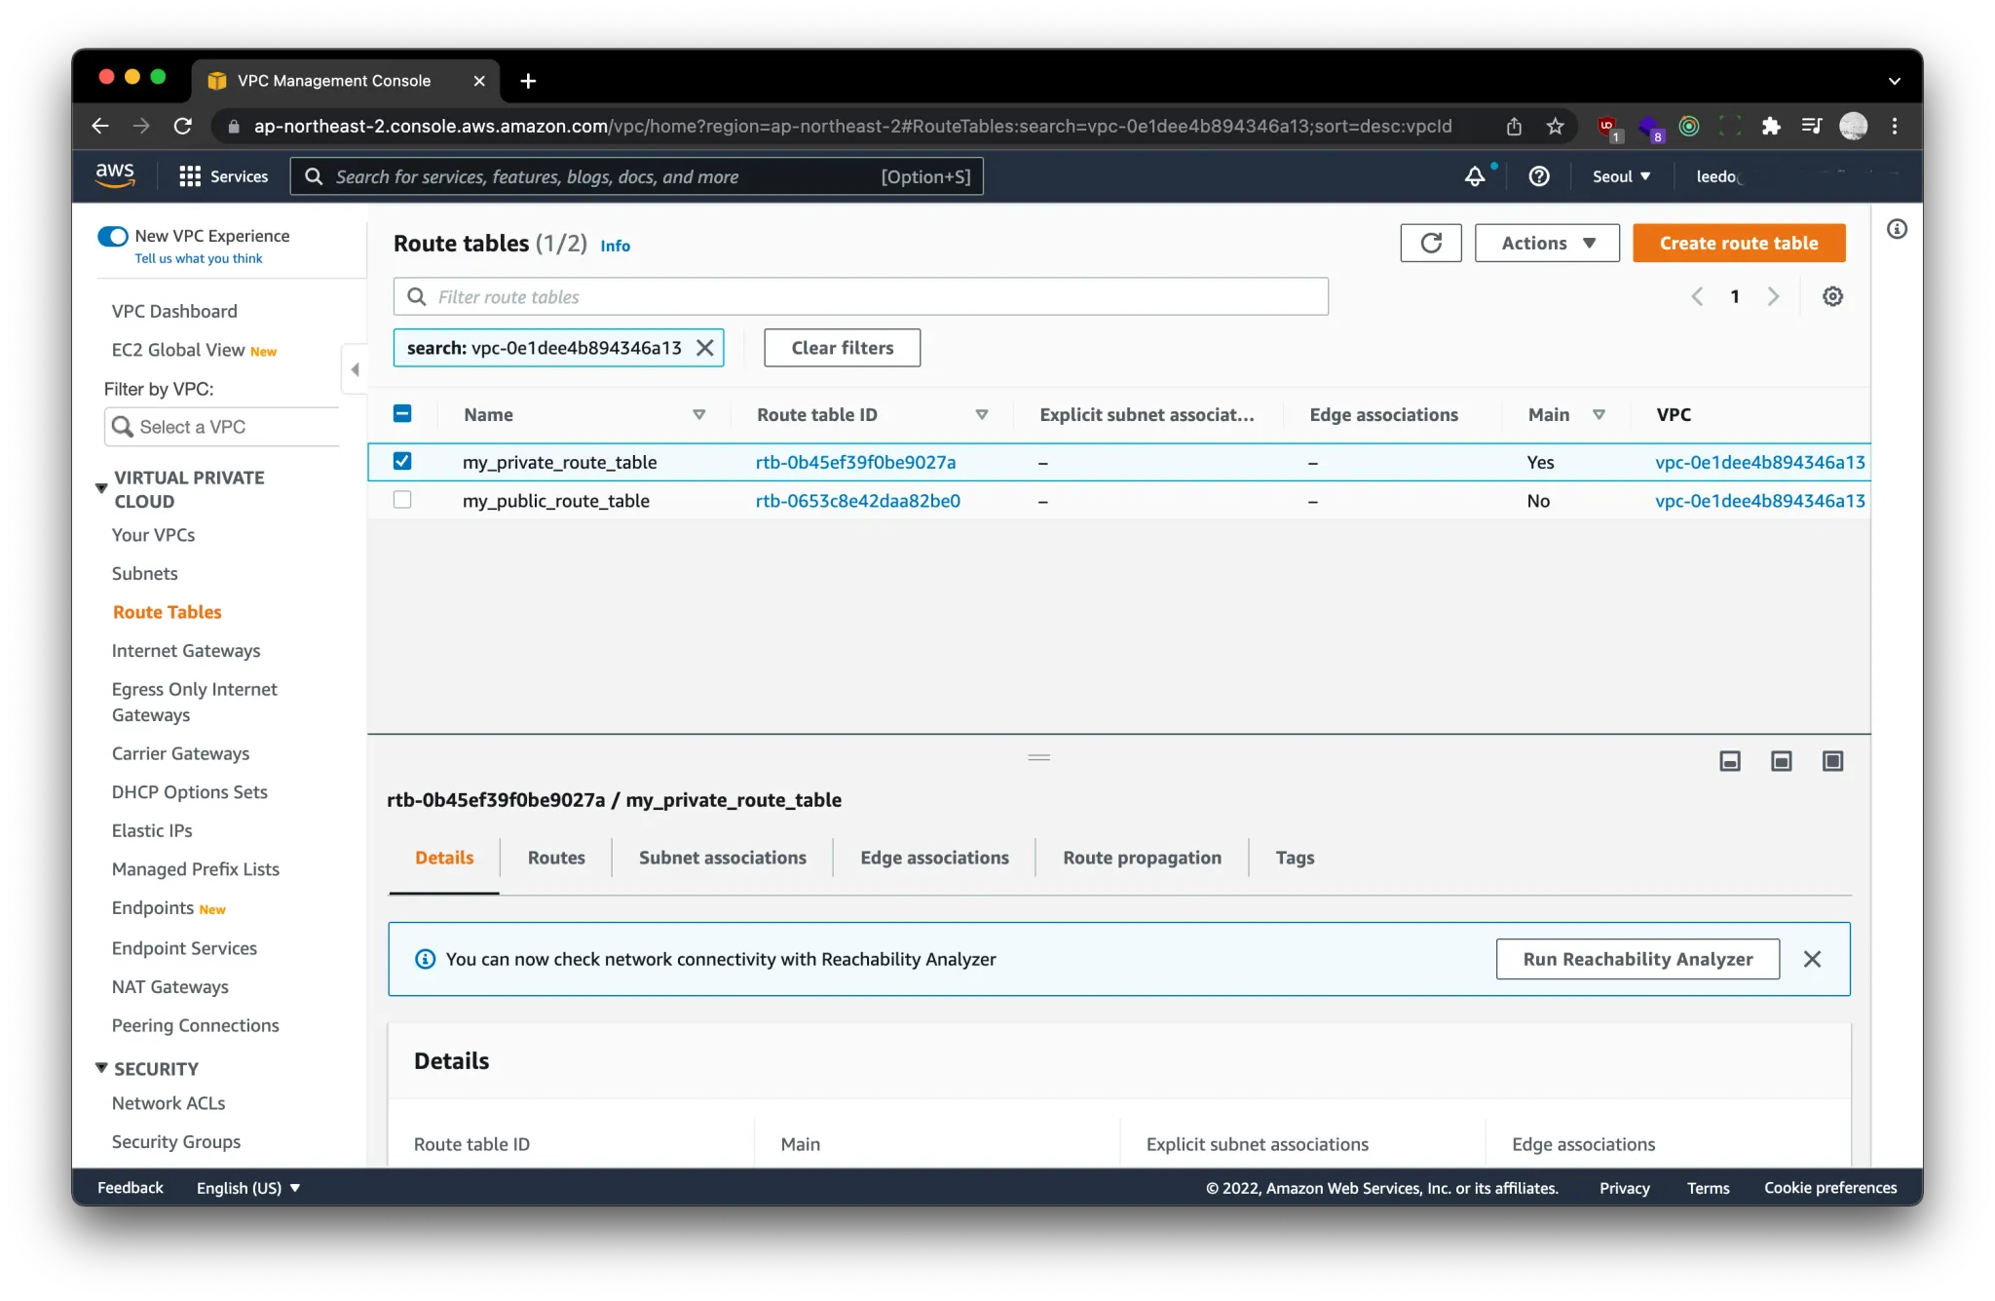
Task: Check my_public_route_table row checkbox
Action: click(x=402, y=500)
